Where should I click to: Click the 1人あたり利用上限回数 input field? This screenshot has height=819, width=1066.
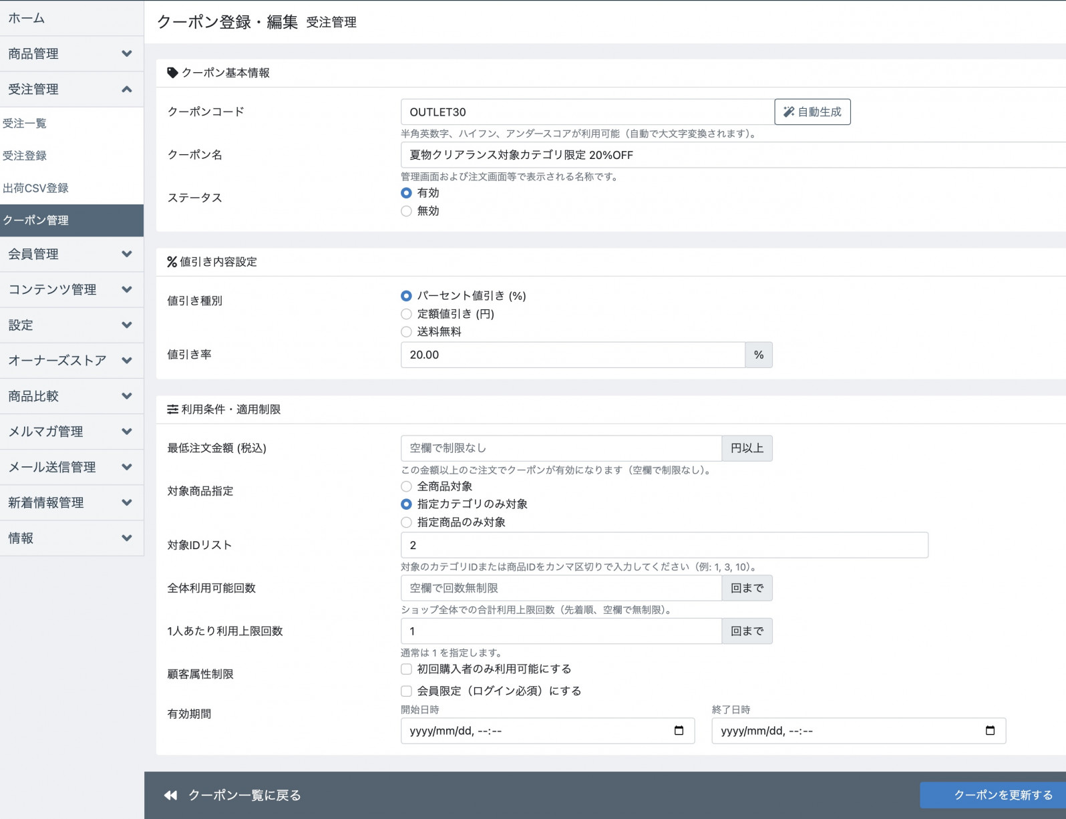click(561, 631)
